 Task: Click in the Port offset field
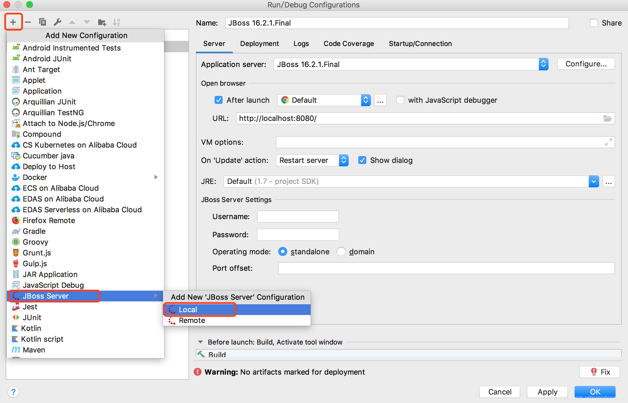click(446, 268)
